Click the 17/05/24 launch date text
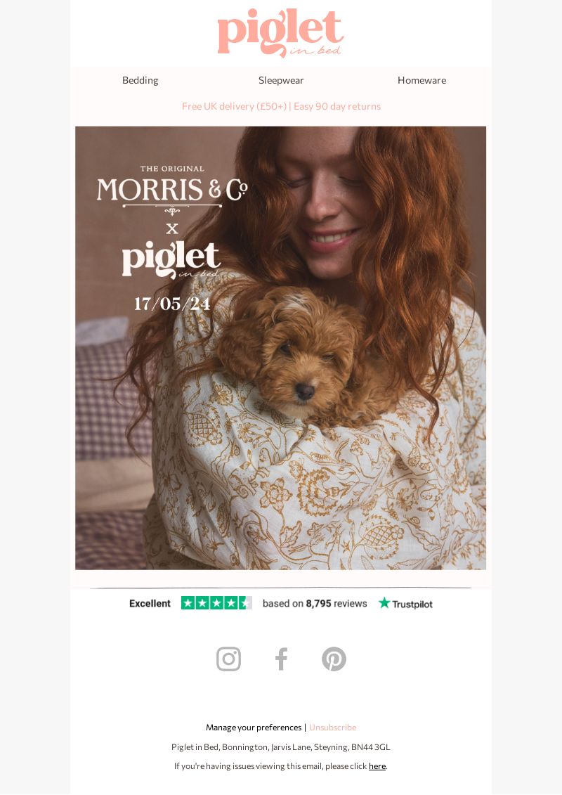 click(x=172, y=304)
